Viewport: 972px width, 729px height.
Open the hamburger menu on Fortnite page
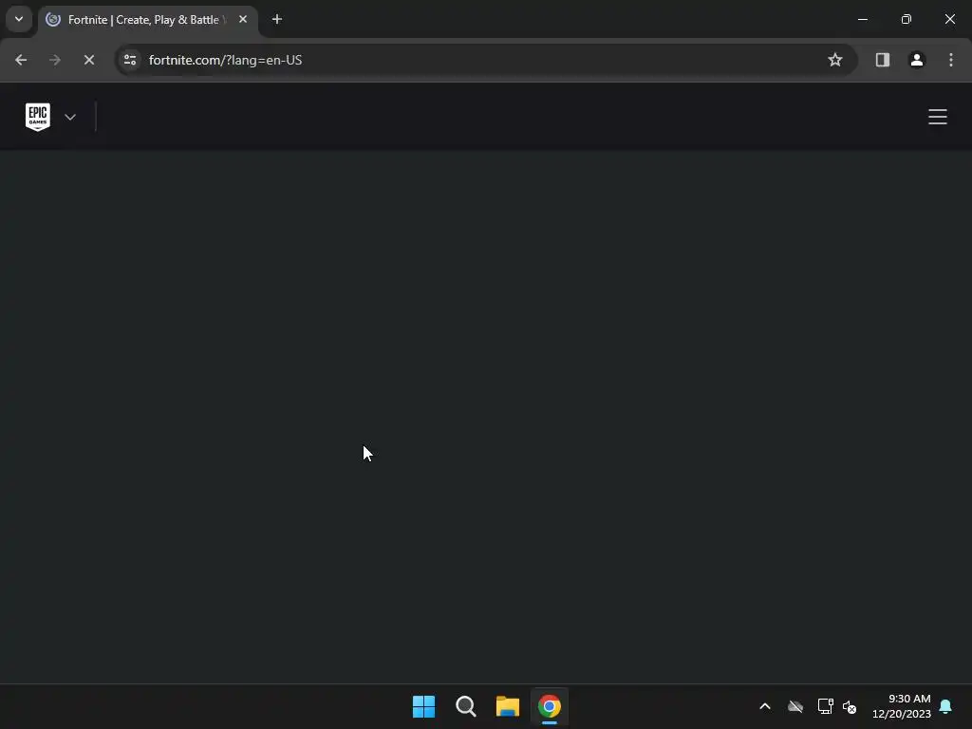coord(937,117)
